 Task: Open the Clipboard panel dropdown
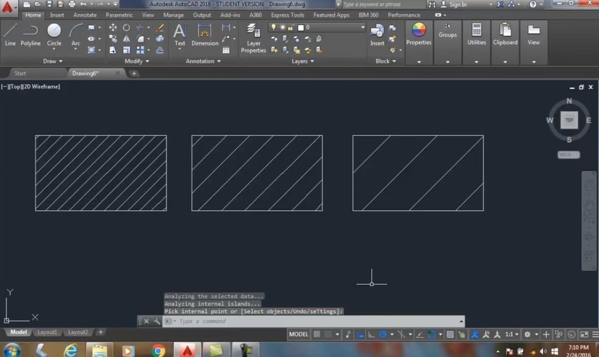tap(505, 62)
